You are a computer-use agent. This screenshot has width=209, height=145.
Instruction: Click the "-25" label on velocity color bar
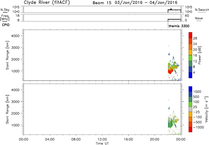tap(196, 112)
